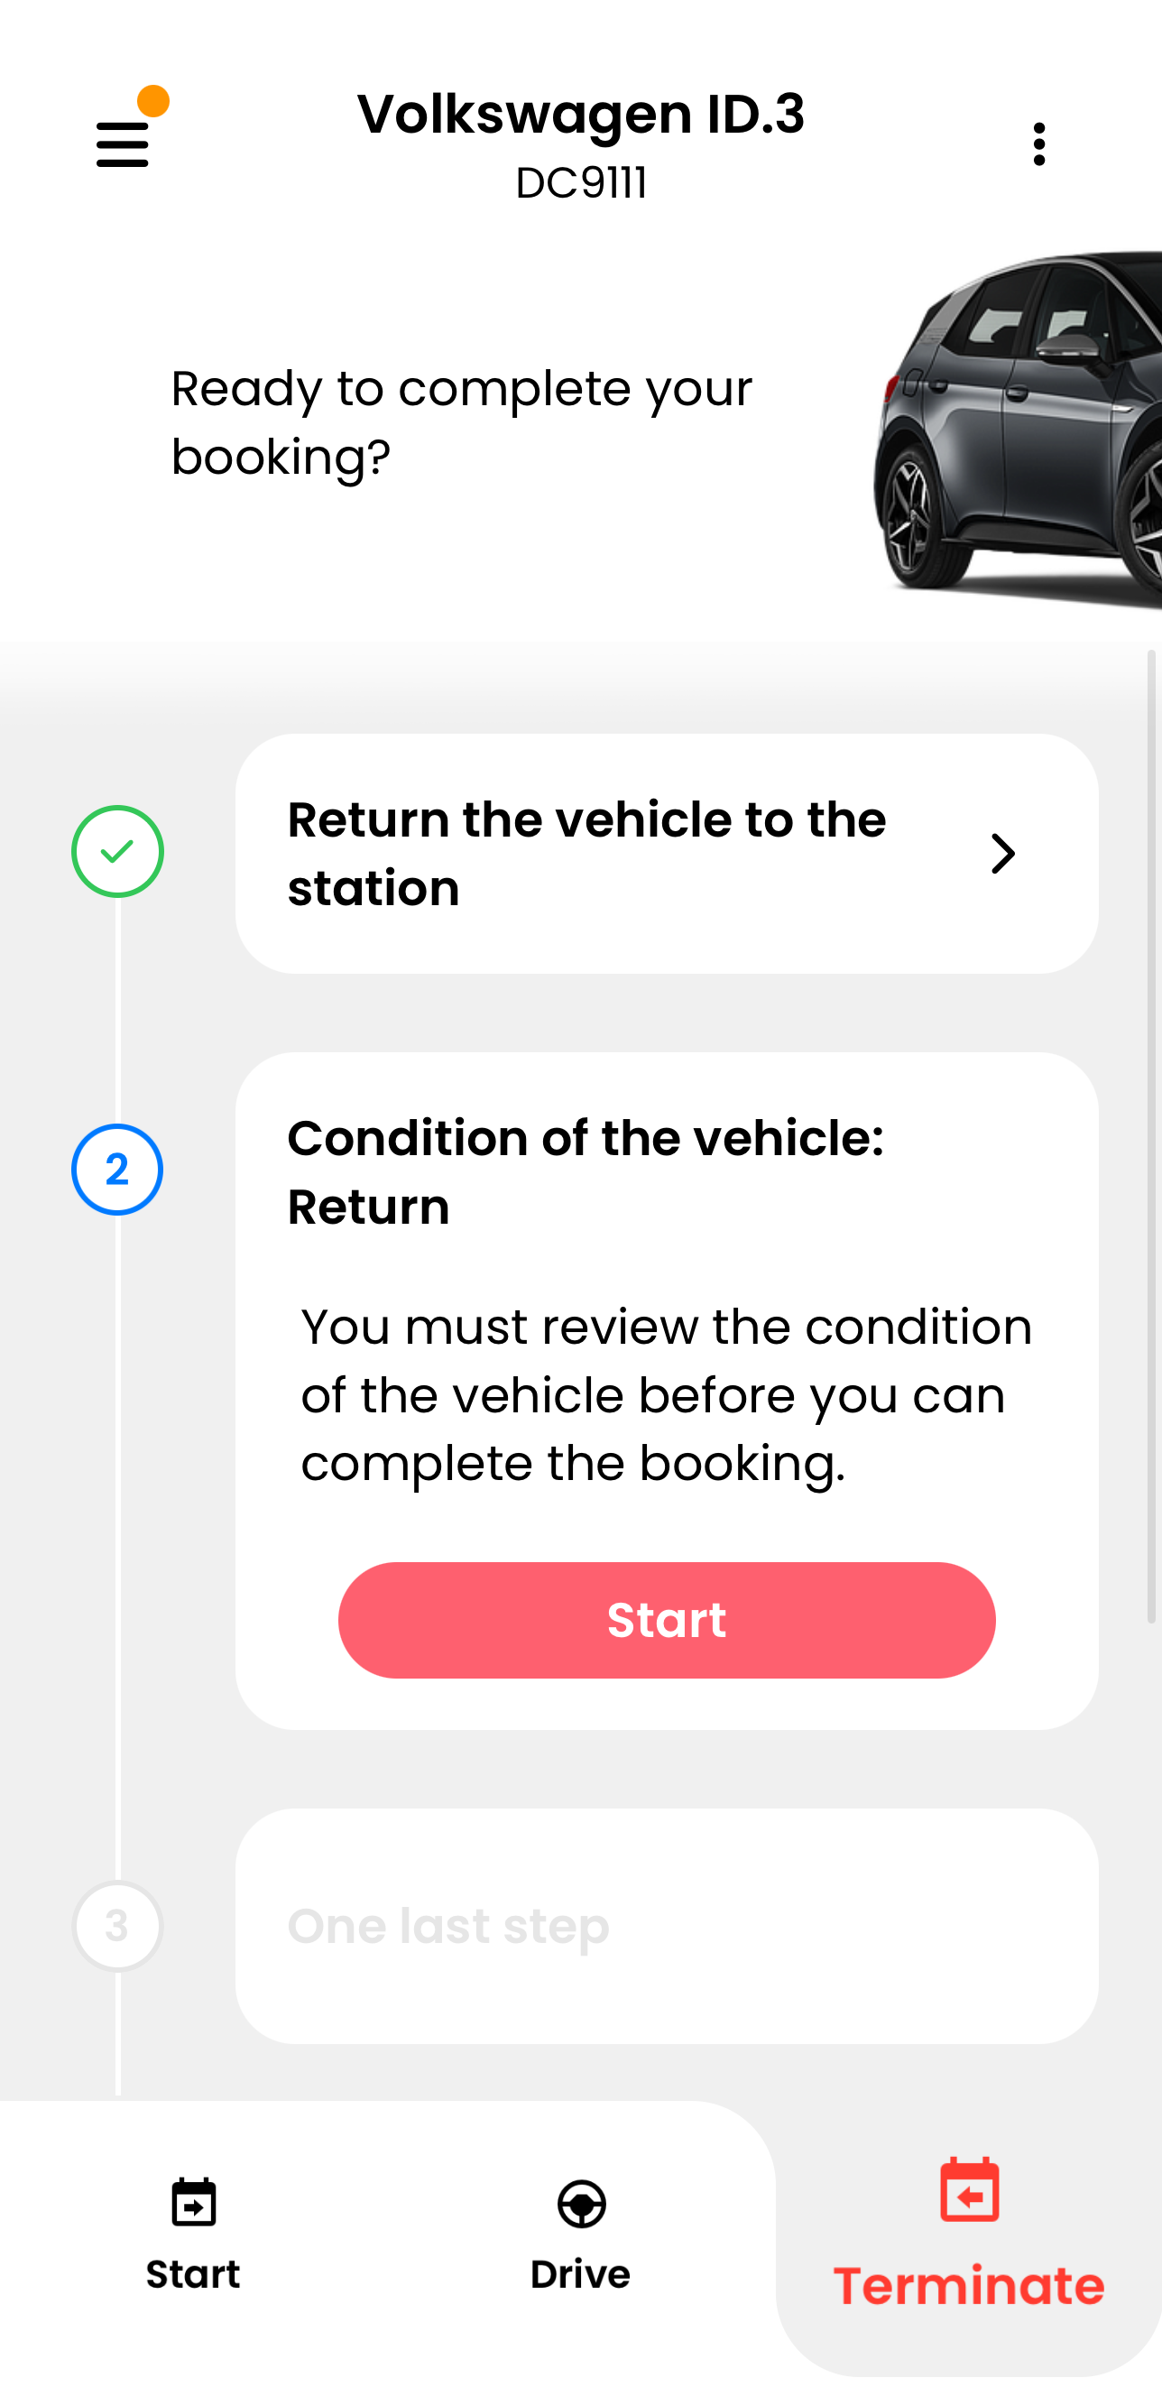Tap the Volkswagen ID.3 title text
Screen dimensions: 1162x2387
[581, 114]
